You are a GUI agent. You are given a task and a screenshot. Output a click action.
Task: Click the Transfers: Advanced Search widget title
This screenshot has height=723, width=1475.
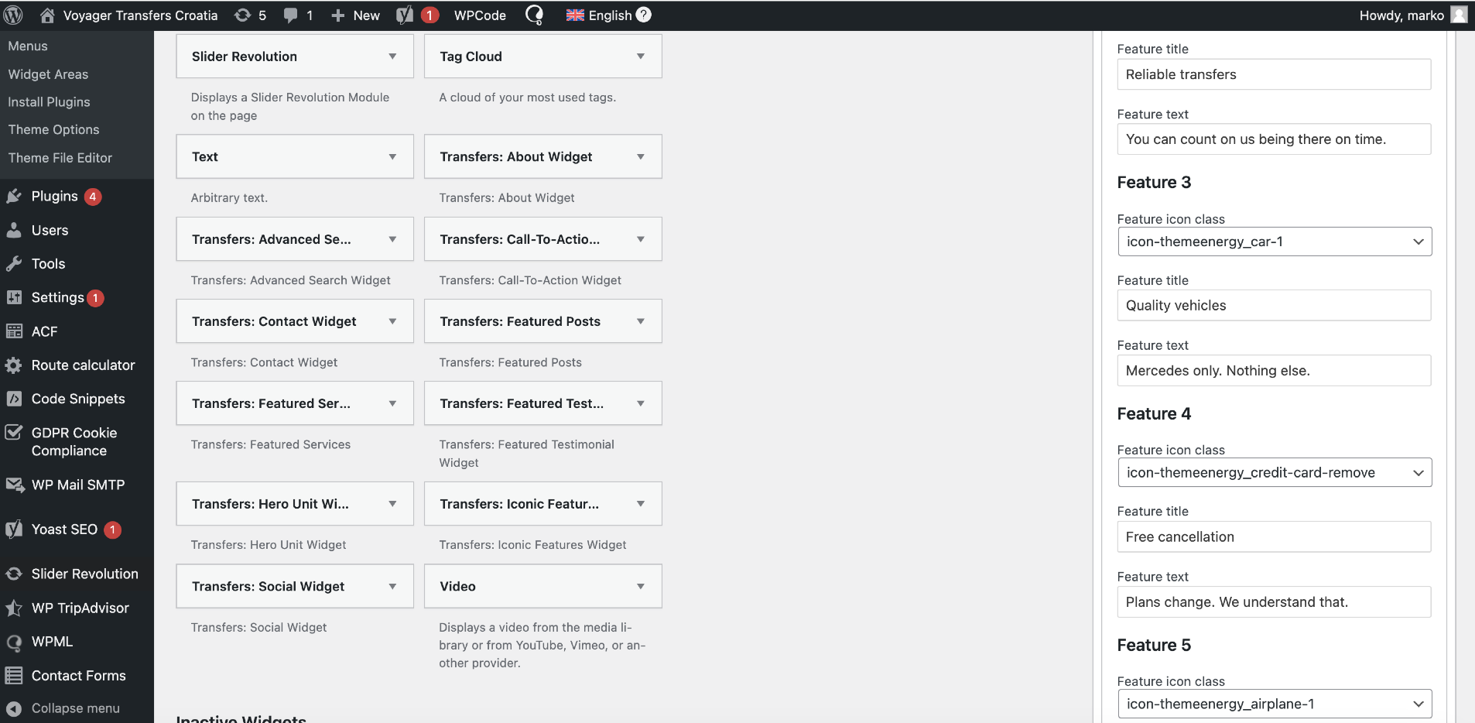[271, 239]
